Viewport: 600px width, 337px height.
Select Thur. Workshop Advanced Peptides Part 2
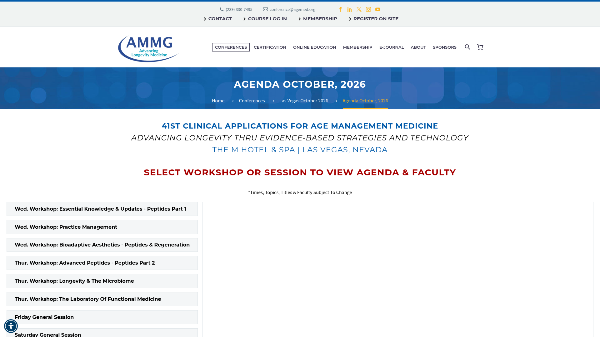102,263
